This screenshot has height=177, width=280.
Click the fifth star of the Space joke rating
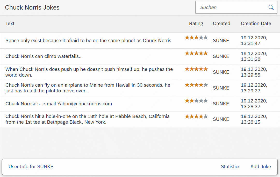point(206,38)
